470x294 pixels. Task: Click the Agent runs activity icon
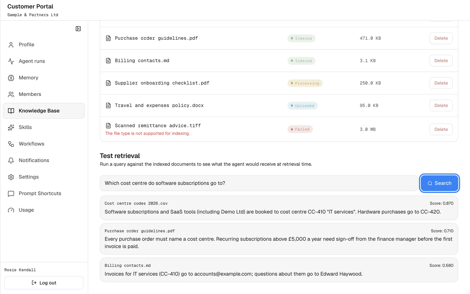point(11,61)
